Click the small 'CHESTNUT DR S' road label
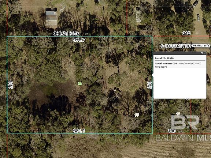 [x=200, y=46]
